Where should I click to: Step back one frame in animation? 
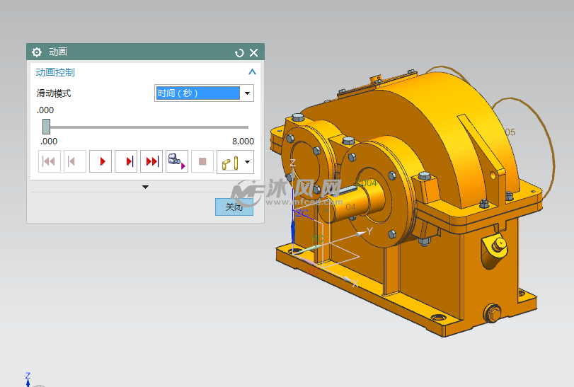pyautogui.click(x=74, y=161)
